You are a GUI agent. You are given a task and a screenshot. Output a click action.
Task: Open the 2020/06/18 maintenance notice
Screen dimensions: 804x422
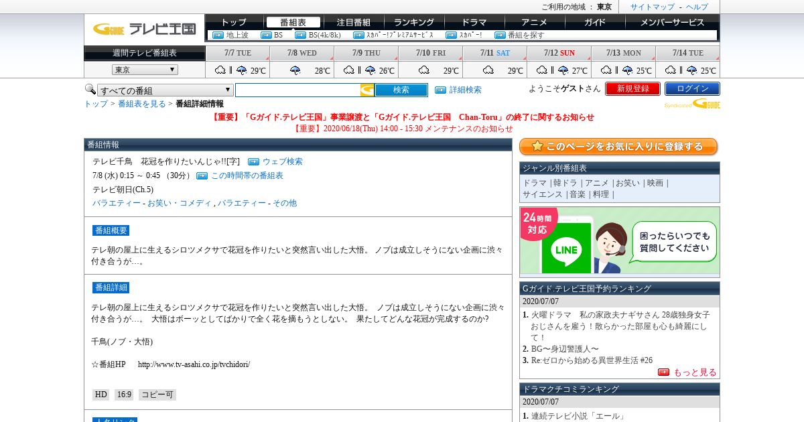[403, 129]
